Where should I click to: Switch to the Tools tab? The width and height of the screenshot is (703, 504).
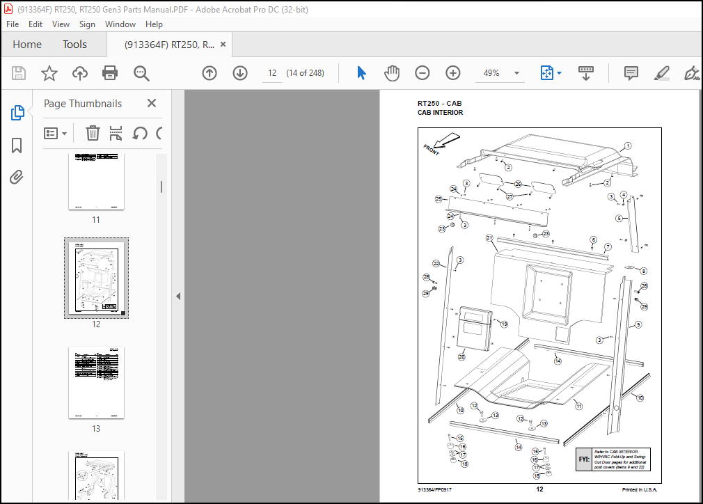74,45
